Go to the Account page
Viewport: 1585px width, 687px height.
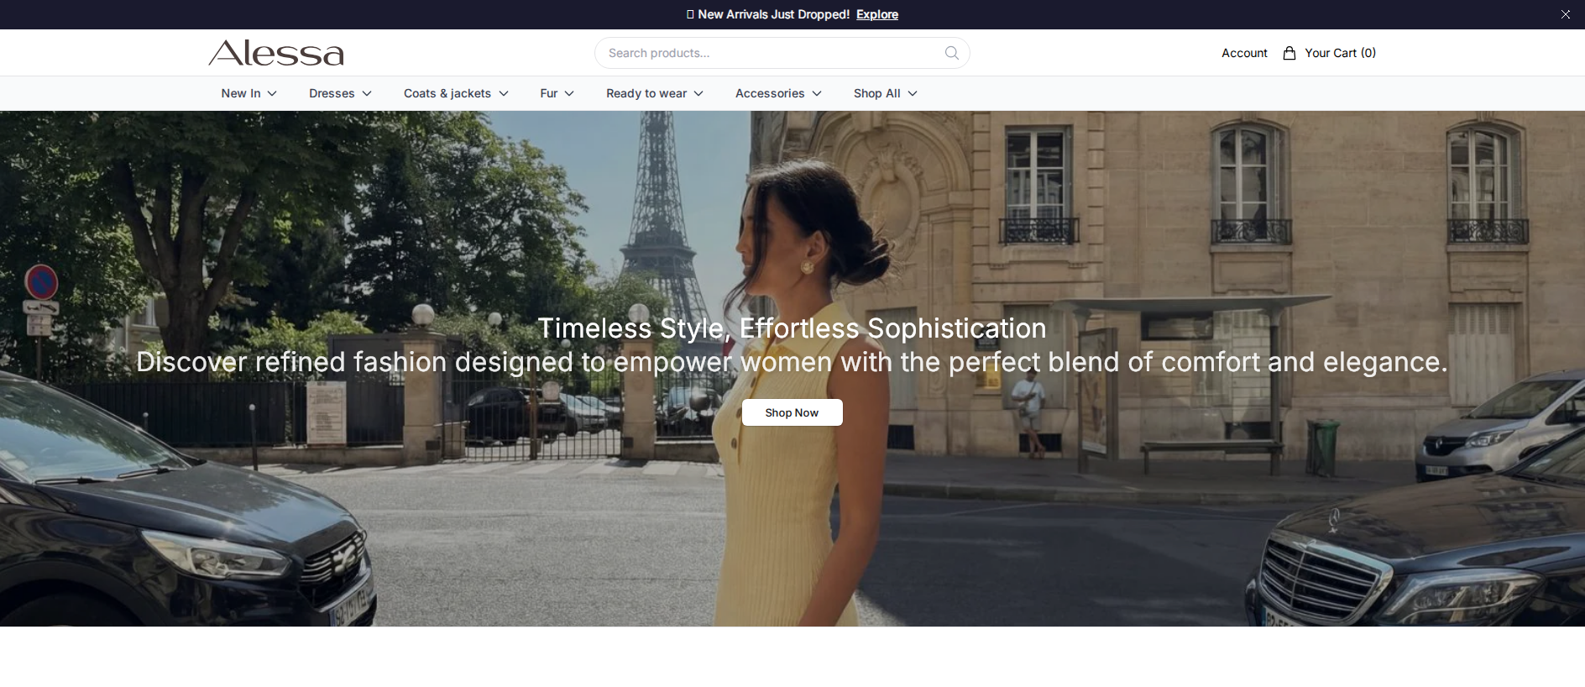1244,53
